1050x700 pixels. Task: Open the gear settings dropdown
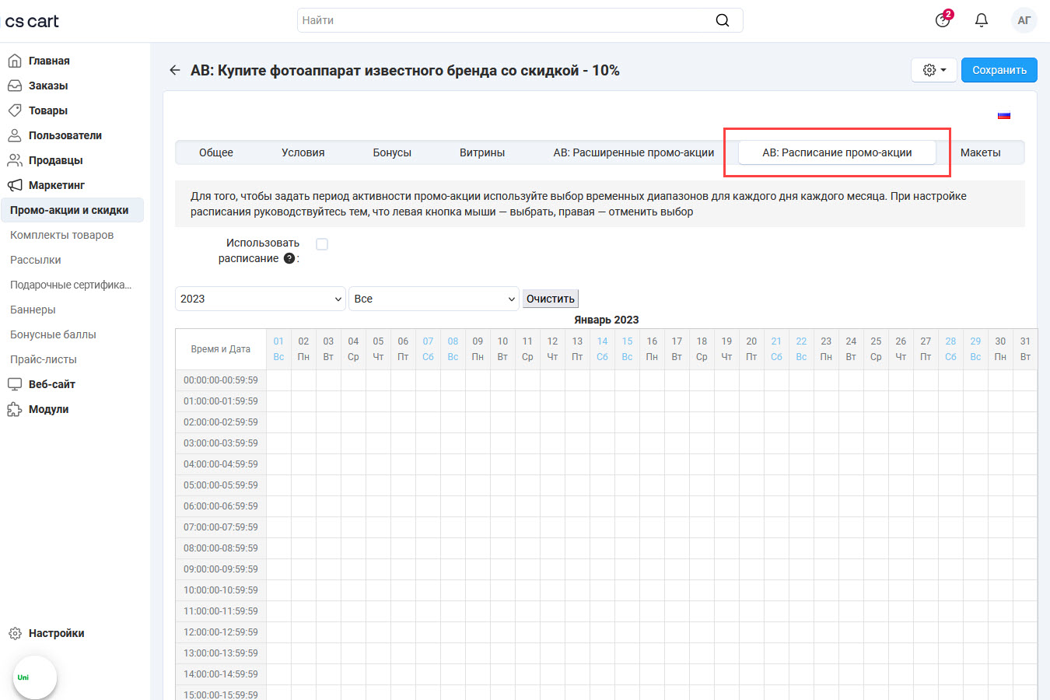(x=933, y=70)
